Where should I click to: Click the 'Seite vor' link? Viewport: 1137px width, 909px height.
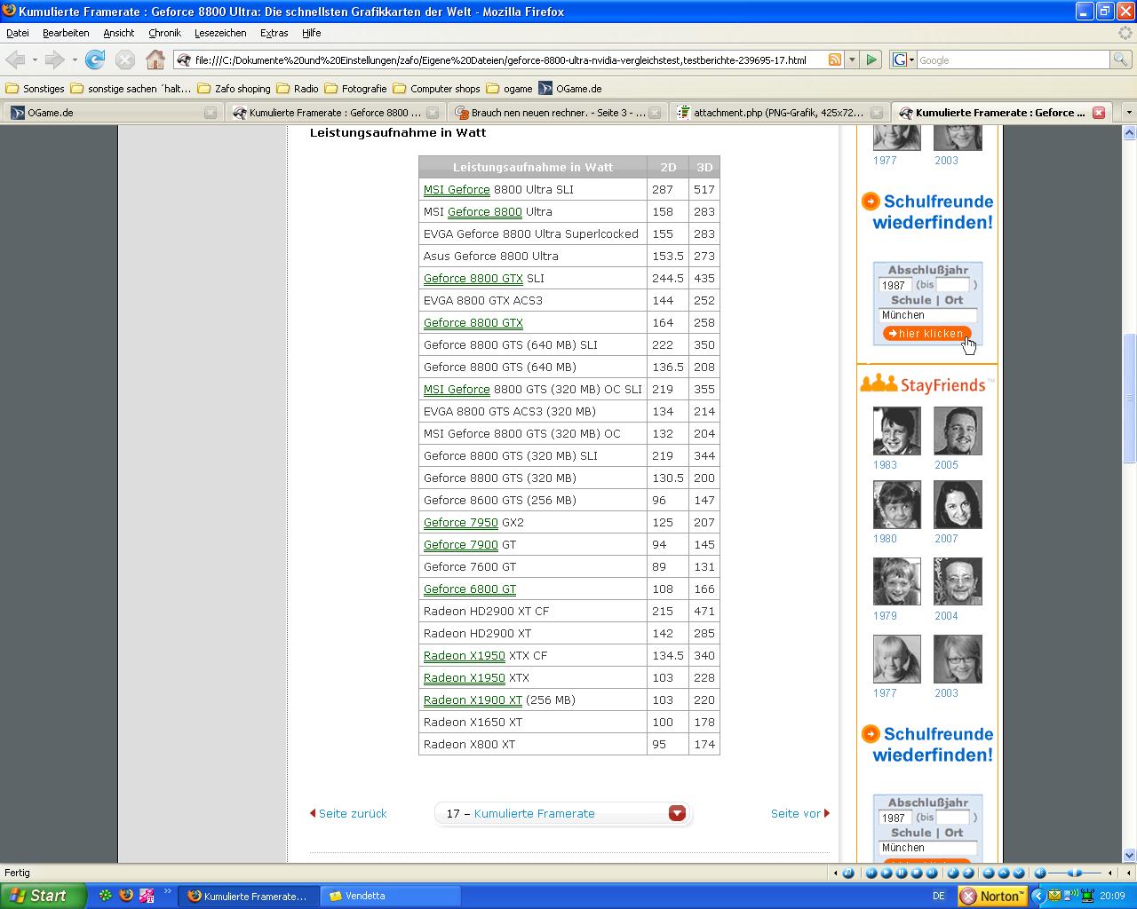pyautogui.click(x=800, y=813)
